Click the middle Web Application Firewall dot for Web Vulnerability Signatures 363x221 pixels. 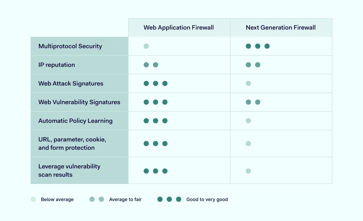(156, 102)
